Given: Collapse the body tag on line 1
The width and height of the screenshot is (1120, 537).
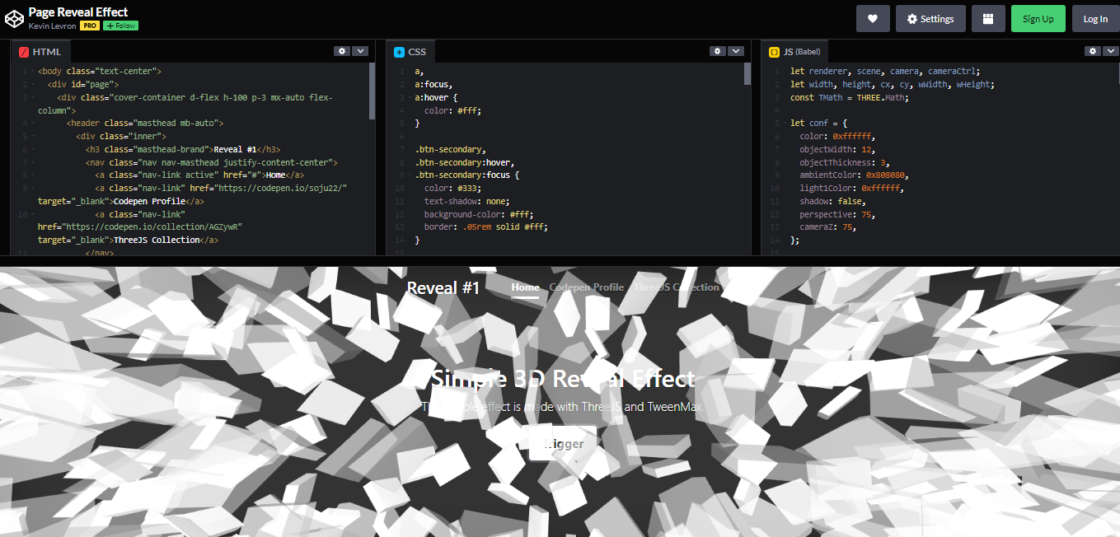Looking at the screenshot, I should tap(33, 72).
